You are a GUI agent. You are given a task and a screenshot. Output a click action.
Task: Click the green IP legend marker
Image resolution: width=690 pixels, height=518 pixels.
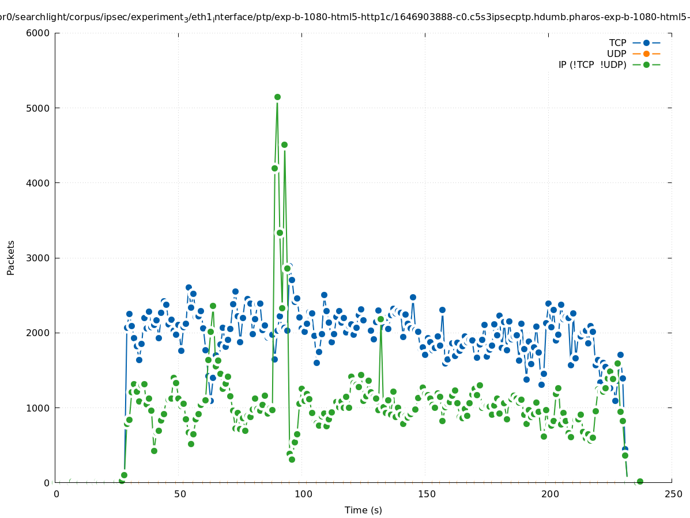pos(646,64)
